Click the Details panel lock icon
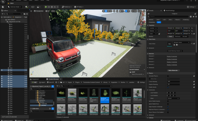This screenshot has width=198, height=121. tap(195, 14)
